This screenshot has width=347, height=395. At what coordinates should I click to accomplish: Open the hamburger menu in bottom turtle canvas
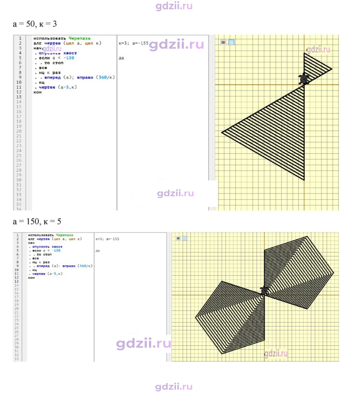point(178,238)
